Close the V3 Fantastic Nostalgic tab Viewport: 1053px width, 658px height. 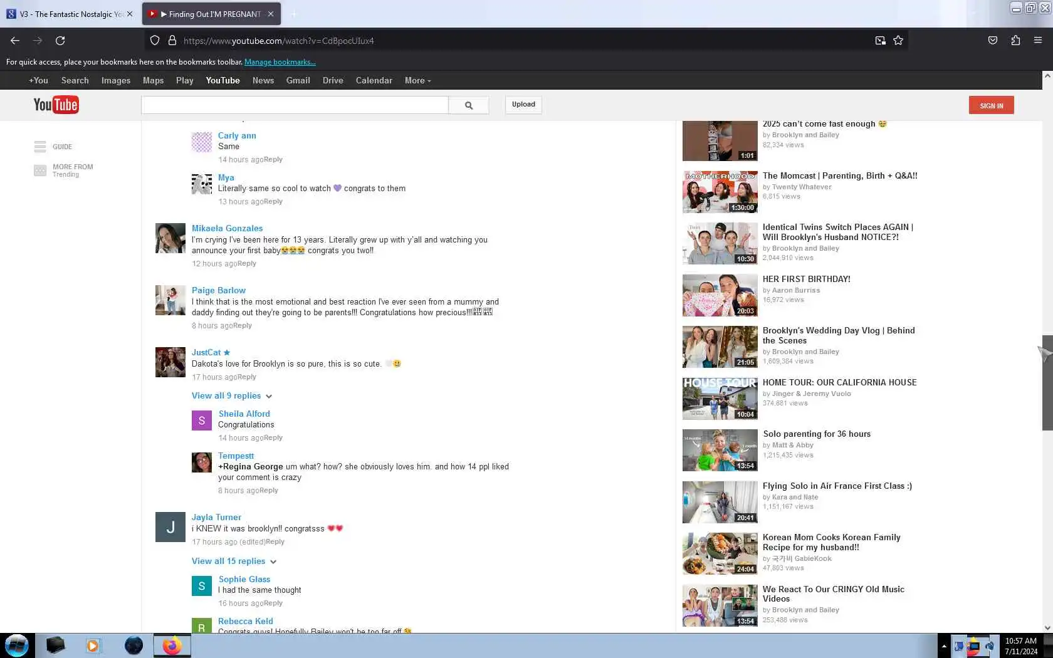130,14
